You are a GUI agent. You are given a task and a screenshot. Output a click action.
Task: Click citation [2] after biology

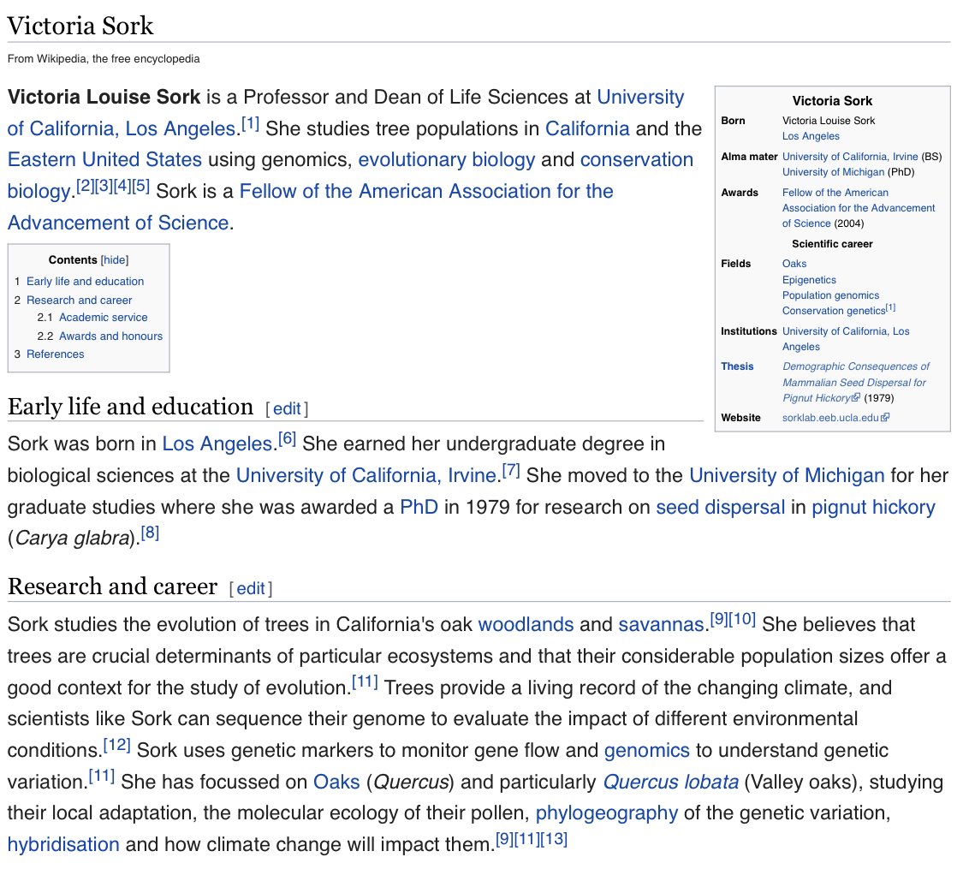tap(85, 186)
